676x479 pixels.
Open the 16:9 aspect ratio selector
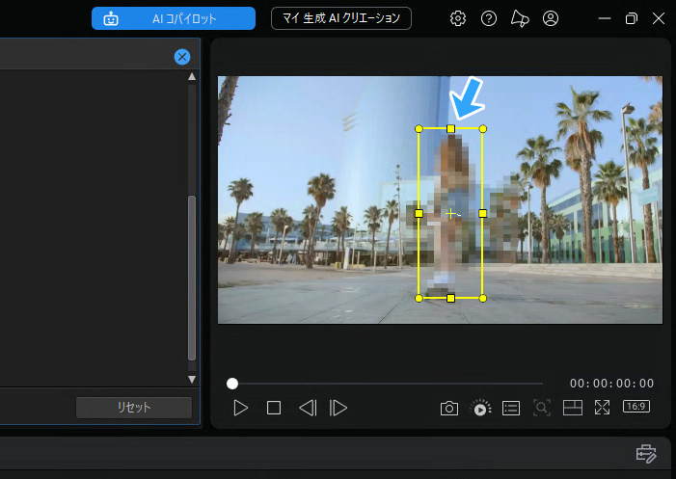pyautogui.click(x=636, y=406)
